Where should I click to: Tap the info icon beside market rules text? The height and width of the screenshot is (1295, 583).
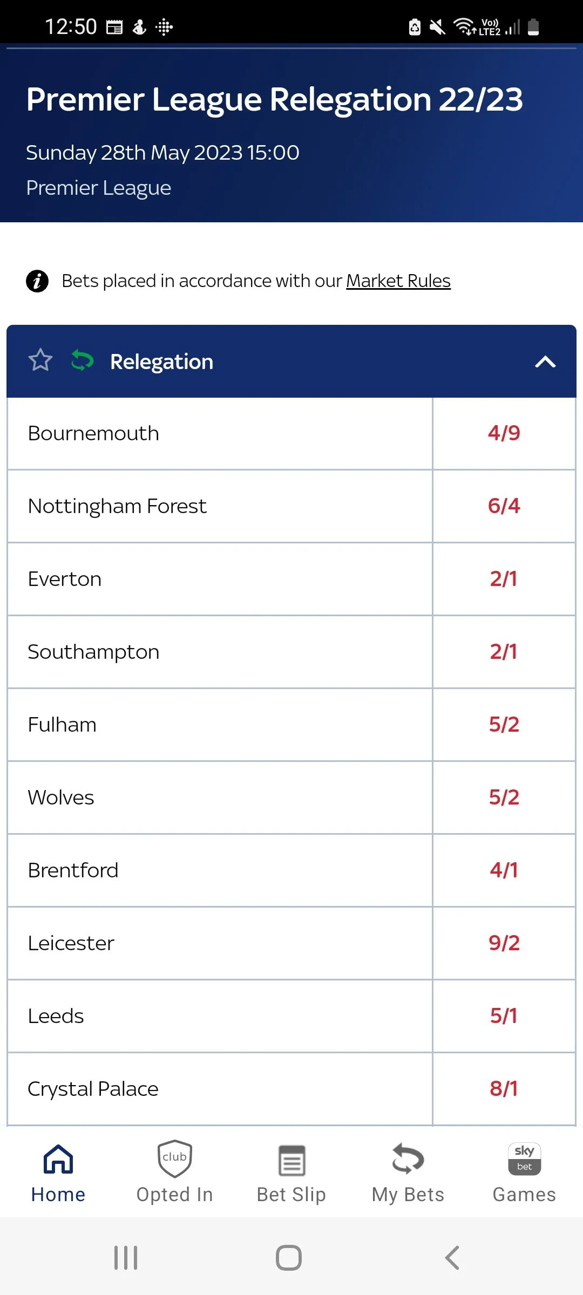click(37, 281)
